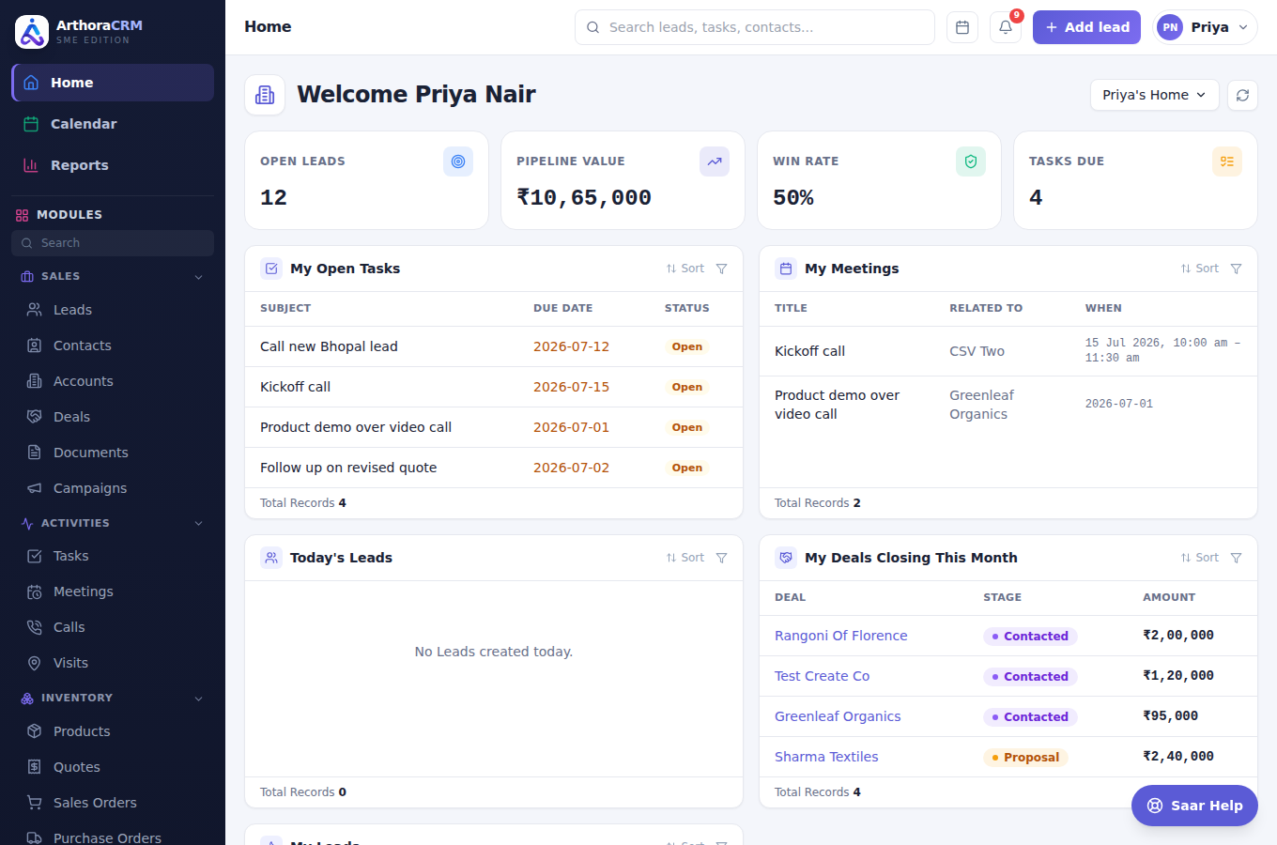Image resolution: width=1277 pixels, height=845 pixels.
Task: Open the Priya's Home dropdown
Action: [1154, 95]
